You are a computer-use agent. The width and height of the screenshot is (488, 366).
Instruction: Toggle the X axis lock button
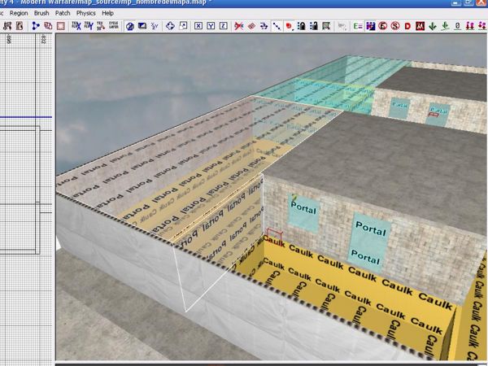[198, 26]
